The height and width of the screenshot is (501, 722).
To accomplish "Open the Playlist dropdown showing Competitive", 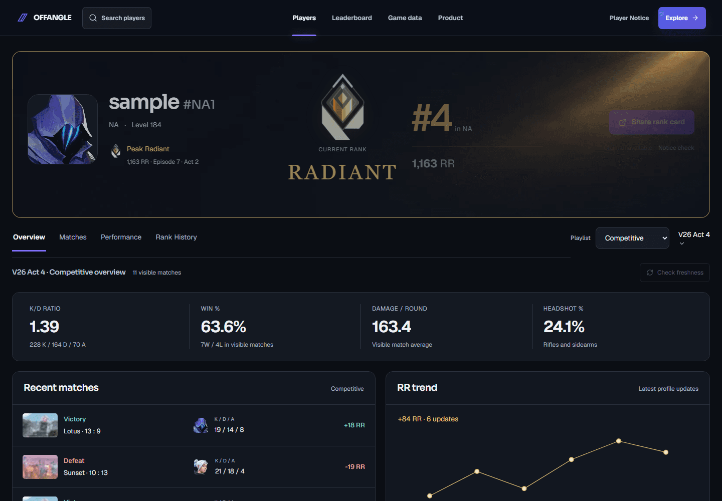I will tap(632, 238).
